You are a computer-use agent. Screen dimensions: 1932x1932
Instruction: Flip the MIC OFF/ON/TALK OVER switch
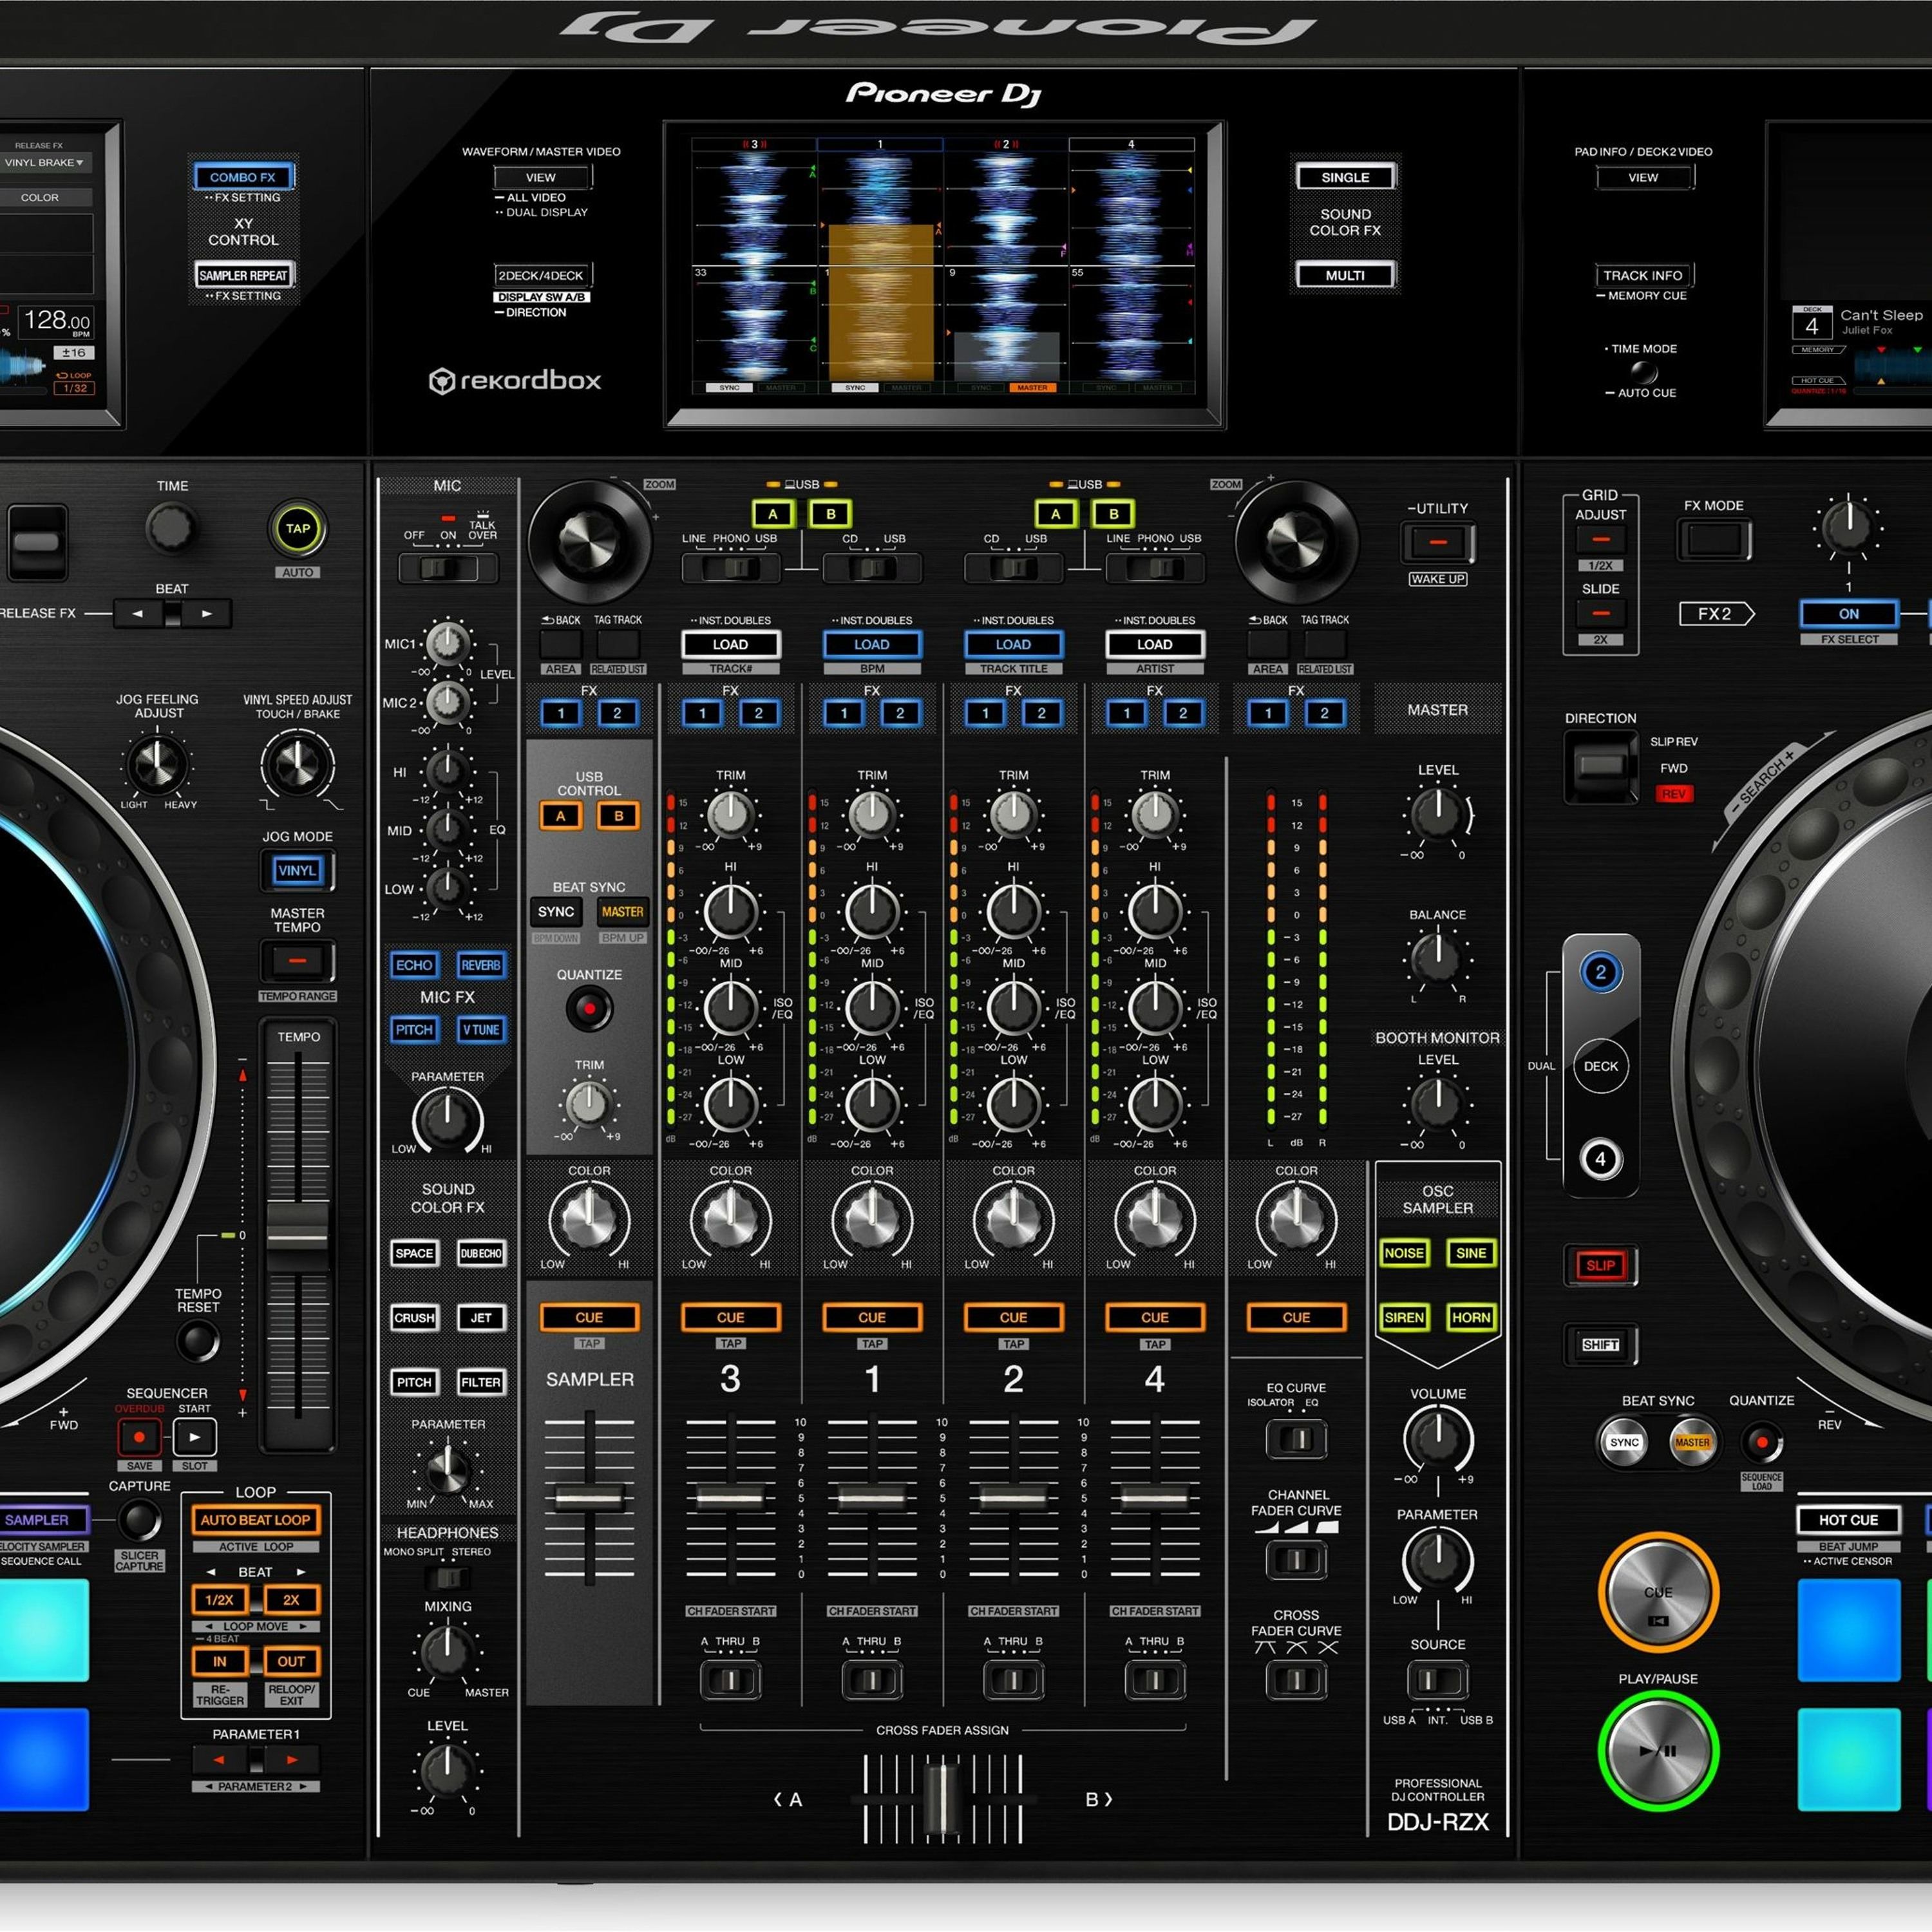pyautogui.click(x=447, y=568)
